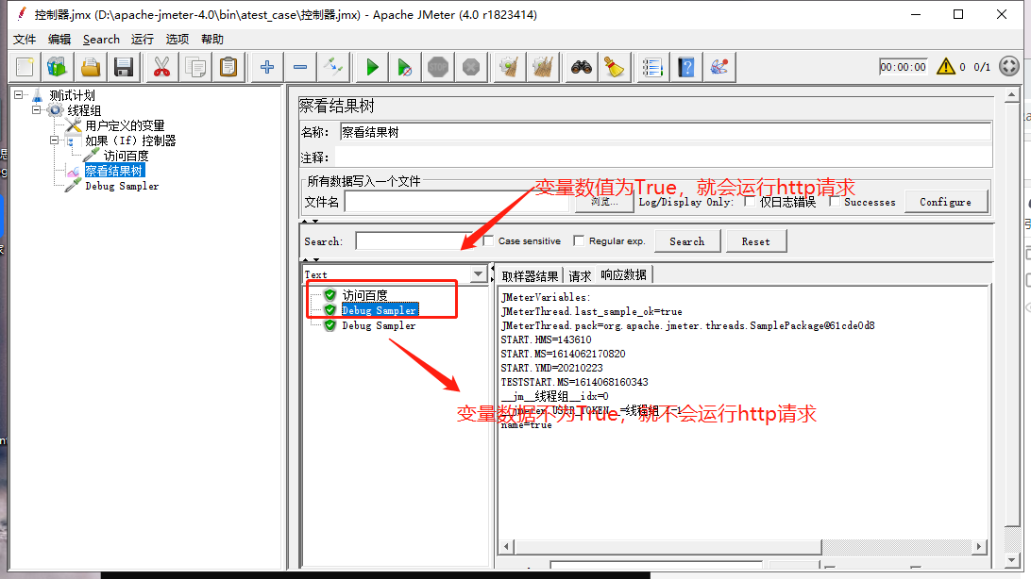Select 用户定义的变量 in the tree

pyautogui.click(x=125, y=125)
